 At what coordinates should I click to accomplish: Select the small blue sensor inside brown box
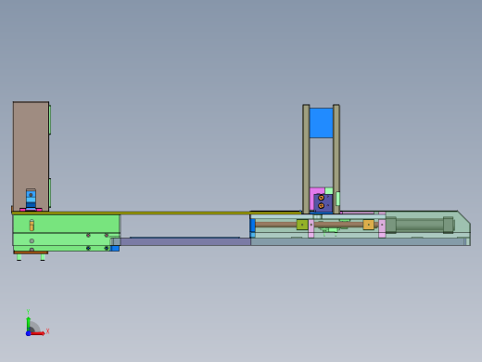tap(31, 199)
